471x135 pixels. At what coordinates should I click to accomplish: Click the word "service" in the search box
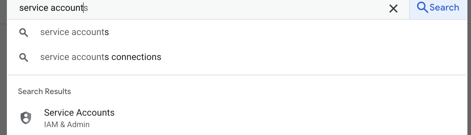tap(29, 8)
